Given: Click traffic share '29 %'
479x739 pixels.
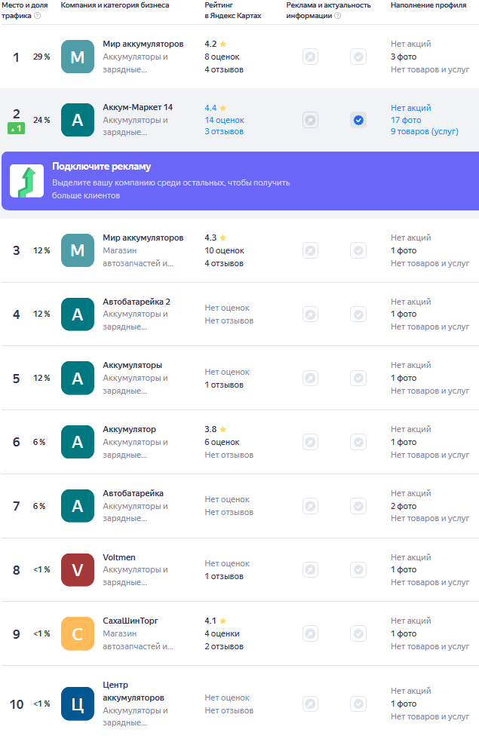Looking at the screenshot, I should click(41, 57).
